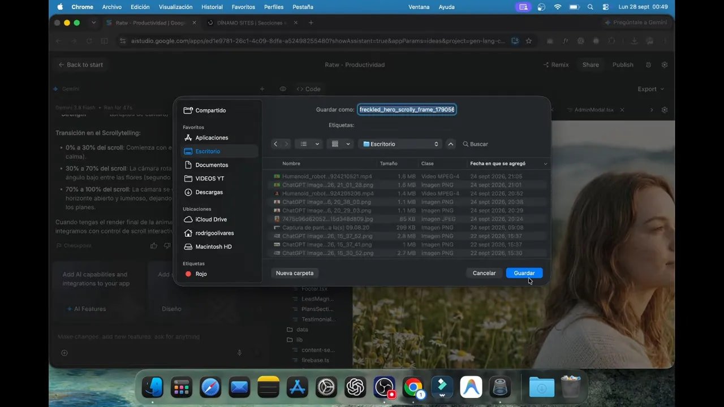Open the Favoritos menu

(243, 7)
